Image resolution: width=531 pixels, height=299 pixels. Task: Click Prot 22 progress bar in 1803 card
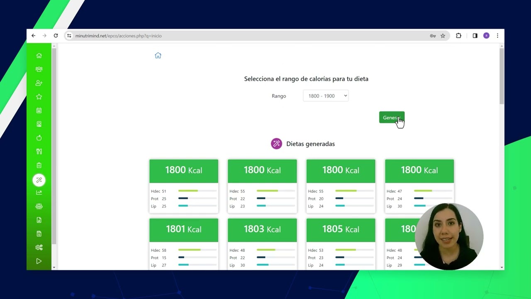point(276,257)
